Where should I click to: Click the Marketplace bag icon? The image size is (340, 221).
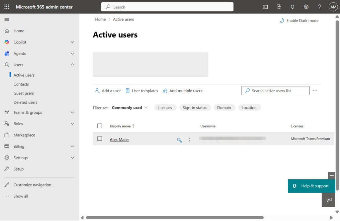pos(7,135)
